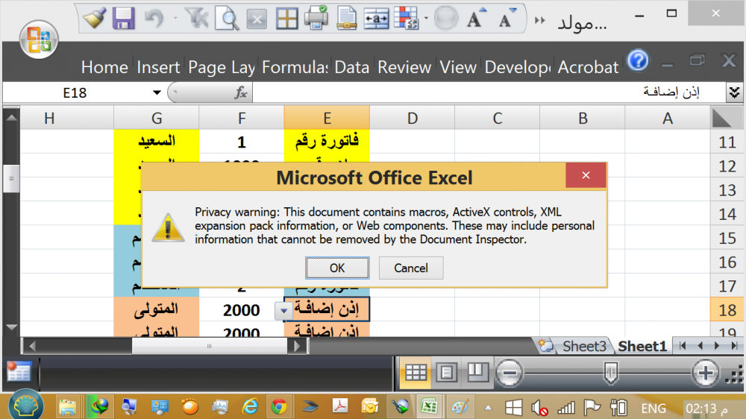The height and width of the screenshot is (419, 746).
Task: Open the Excel Help question mark
Action: [x=638, y=61]
